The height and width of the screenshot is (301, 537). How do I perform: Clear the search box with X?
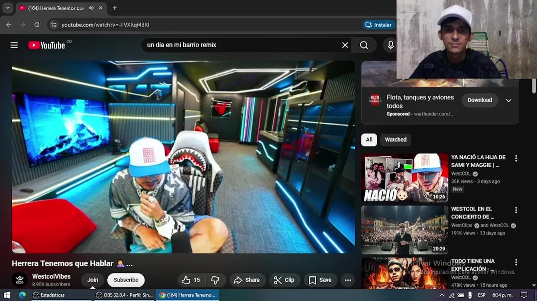pos(345,45)
